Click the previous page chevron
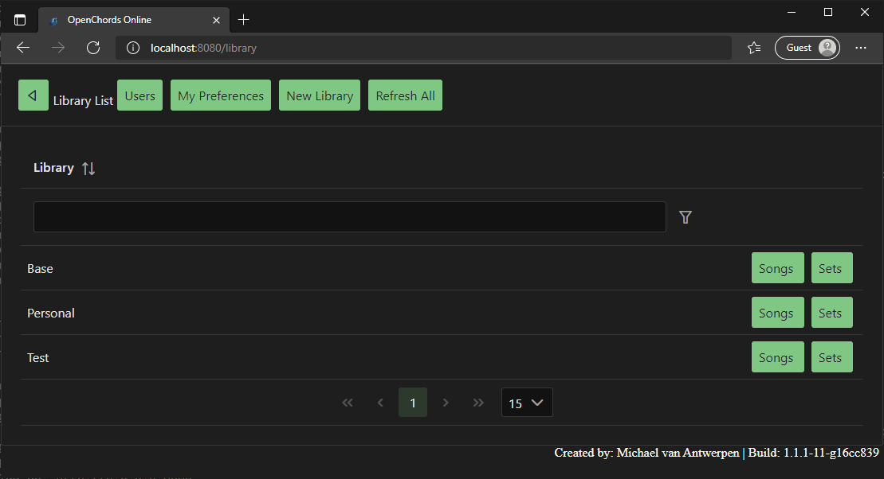The width and height of the screenshot is (884, 479). point(380,403)
